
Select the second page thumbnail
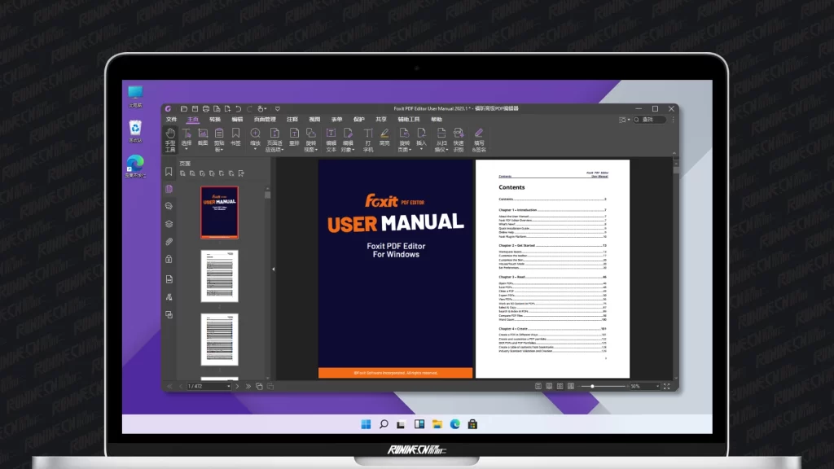220,276
